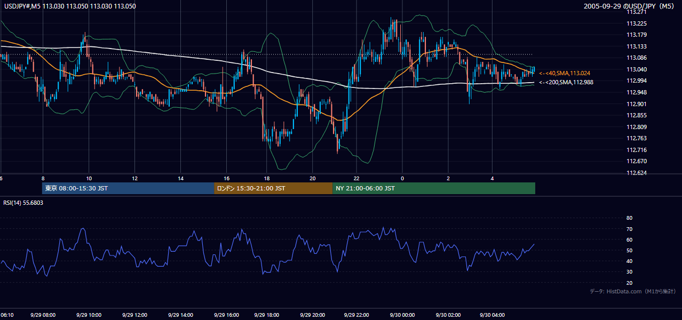The height and width of the screenshot is (320, 682).
Task: Click hour tick label 16 under price chart
Action: point(226,178)
